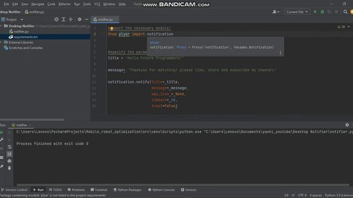This screenshot has height=198, width=353.
Task: Open the Window menu
Action: click(x=109, y=4)
